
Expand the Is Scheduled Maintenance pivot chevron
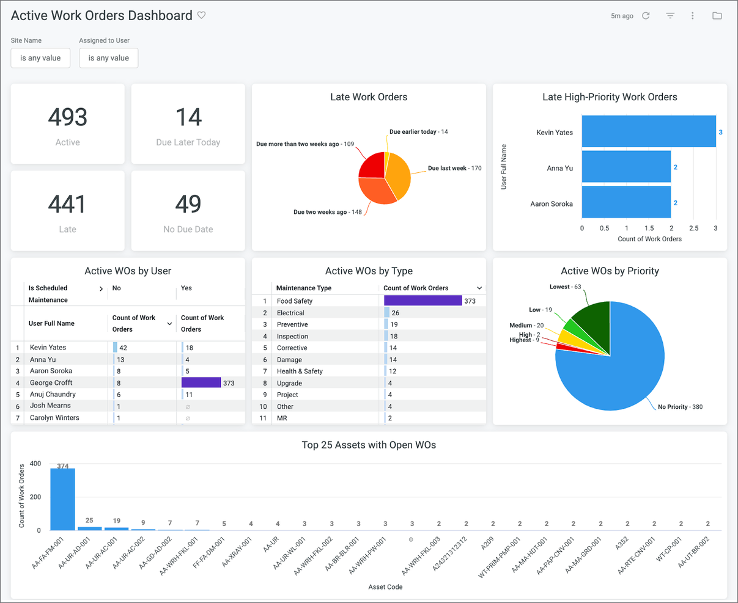pyautogui.click(x=101, y=288)
